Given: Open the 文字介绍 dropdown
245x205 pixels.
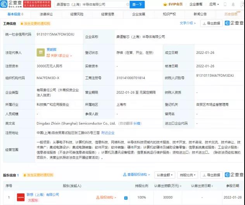Looking at the screenshot, I should click(x=188, y=23).
